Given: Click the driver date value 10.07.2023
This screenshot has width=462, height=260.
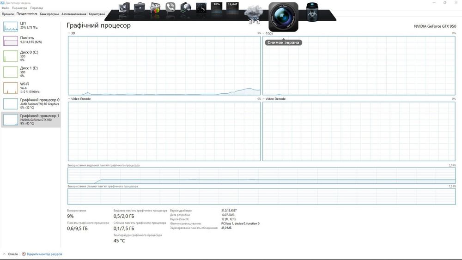Looking at the screenshot, I should tap(228, 215).
